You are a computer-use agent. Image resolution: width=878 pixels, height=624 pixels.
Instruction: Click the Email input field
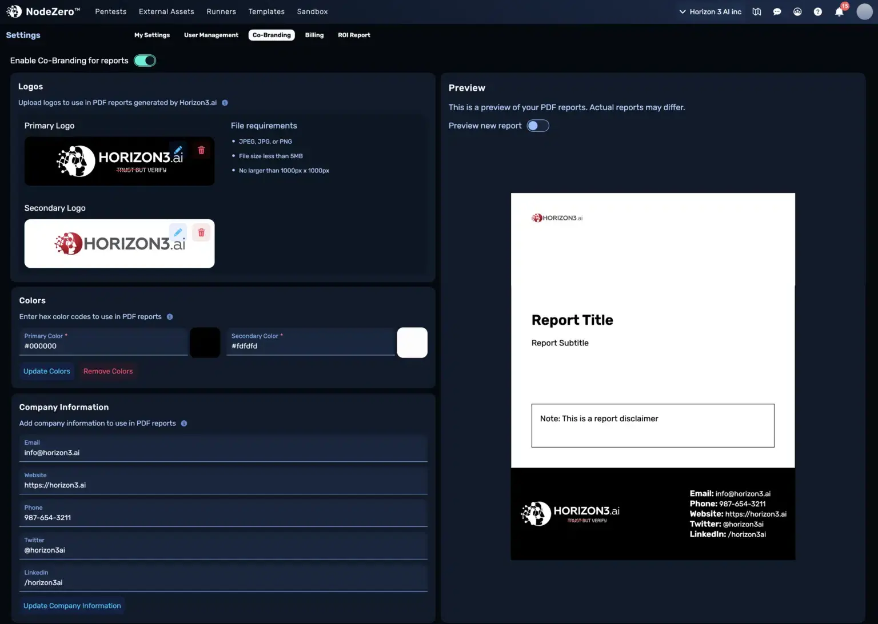pos(224,448)
